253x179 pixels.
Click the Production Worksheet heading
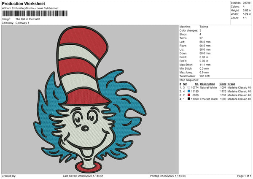[23, 3]
